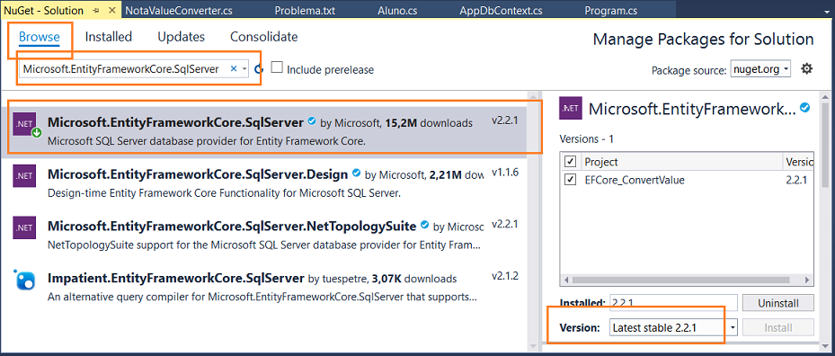The height and width of the screenshot is (356, 835).
Task: Switch to the Installed tab
Action: coord(109,37)
